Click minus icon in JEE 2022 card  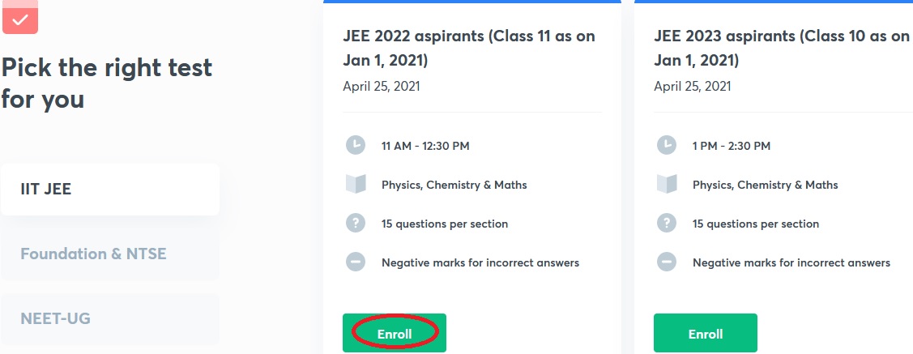coord(356,262)
